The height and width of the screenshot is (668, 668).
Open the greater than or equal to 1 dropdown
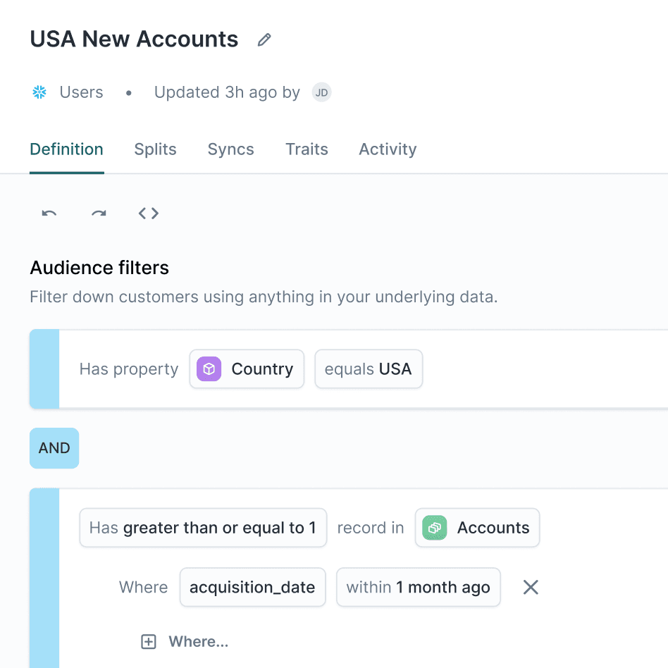click(x=203, y=527)
